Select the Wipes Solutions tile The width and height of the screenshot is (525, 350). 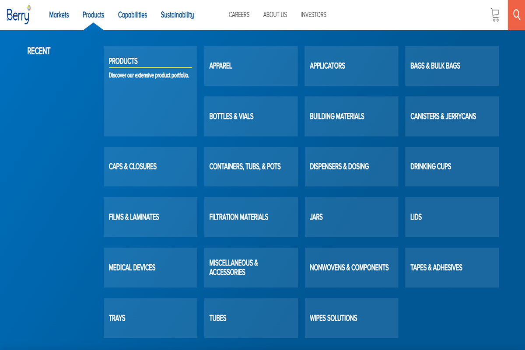point(351,318)
